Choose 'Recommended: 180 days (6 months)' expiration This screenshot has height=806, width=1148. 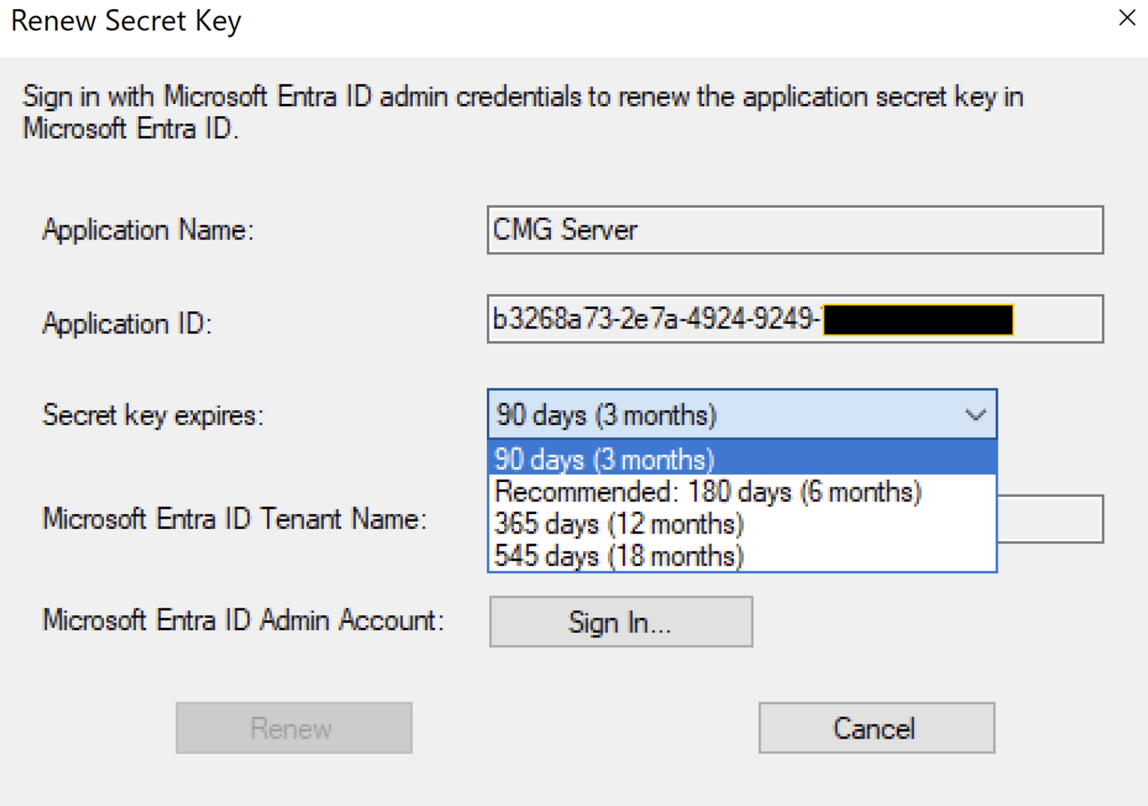tap(706, 491)
